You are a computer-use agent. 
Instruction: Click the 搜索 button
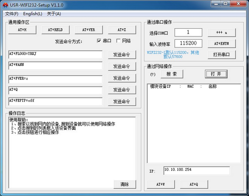click(x=172, y=74)
